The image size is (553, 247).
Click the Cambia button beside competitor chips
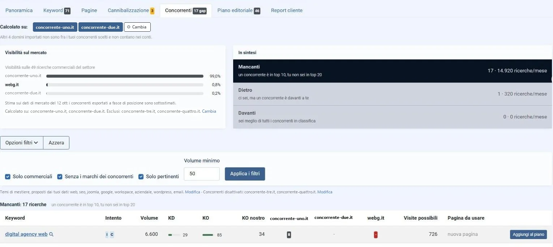click(x=137, y=27)
